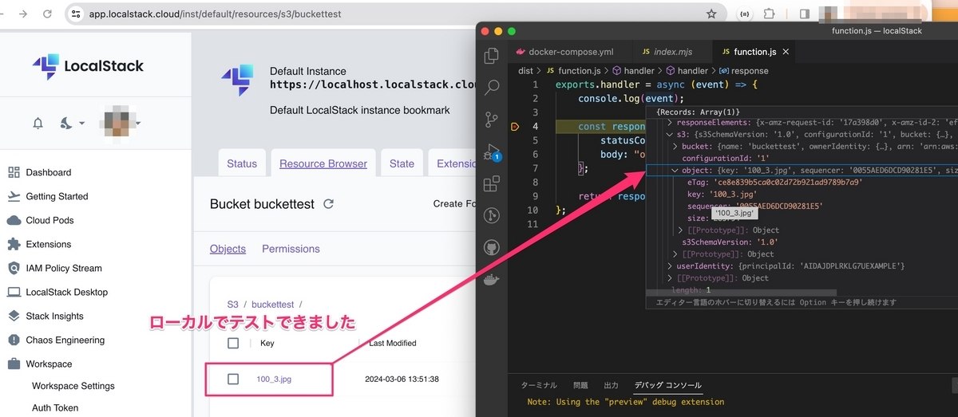Expand responseElements in debug hover
The height and width of the screenshot is (417, 958).
point(670,124)
